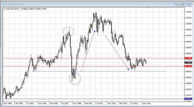
Task: Click the black 0.74430 current price label
Action: [x=188, y=62]
